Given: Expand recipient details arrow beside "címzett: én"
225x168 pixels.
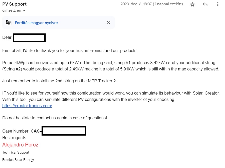Looking at the screenshot, I should click(x=24, y=10).
